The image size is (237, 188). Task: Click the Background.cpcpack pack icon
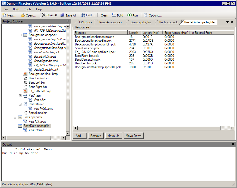(x=25, y=35)
